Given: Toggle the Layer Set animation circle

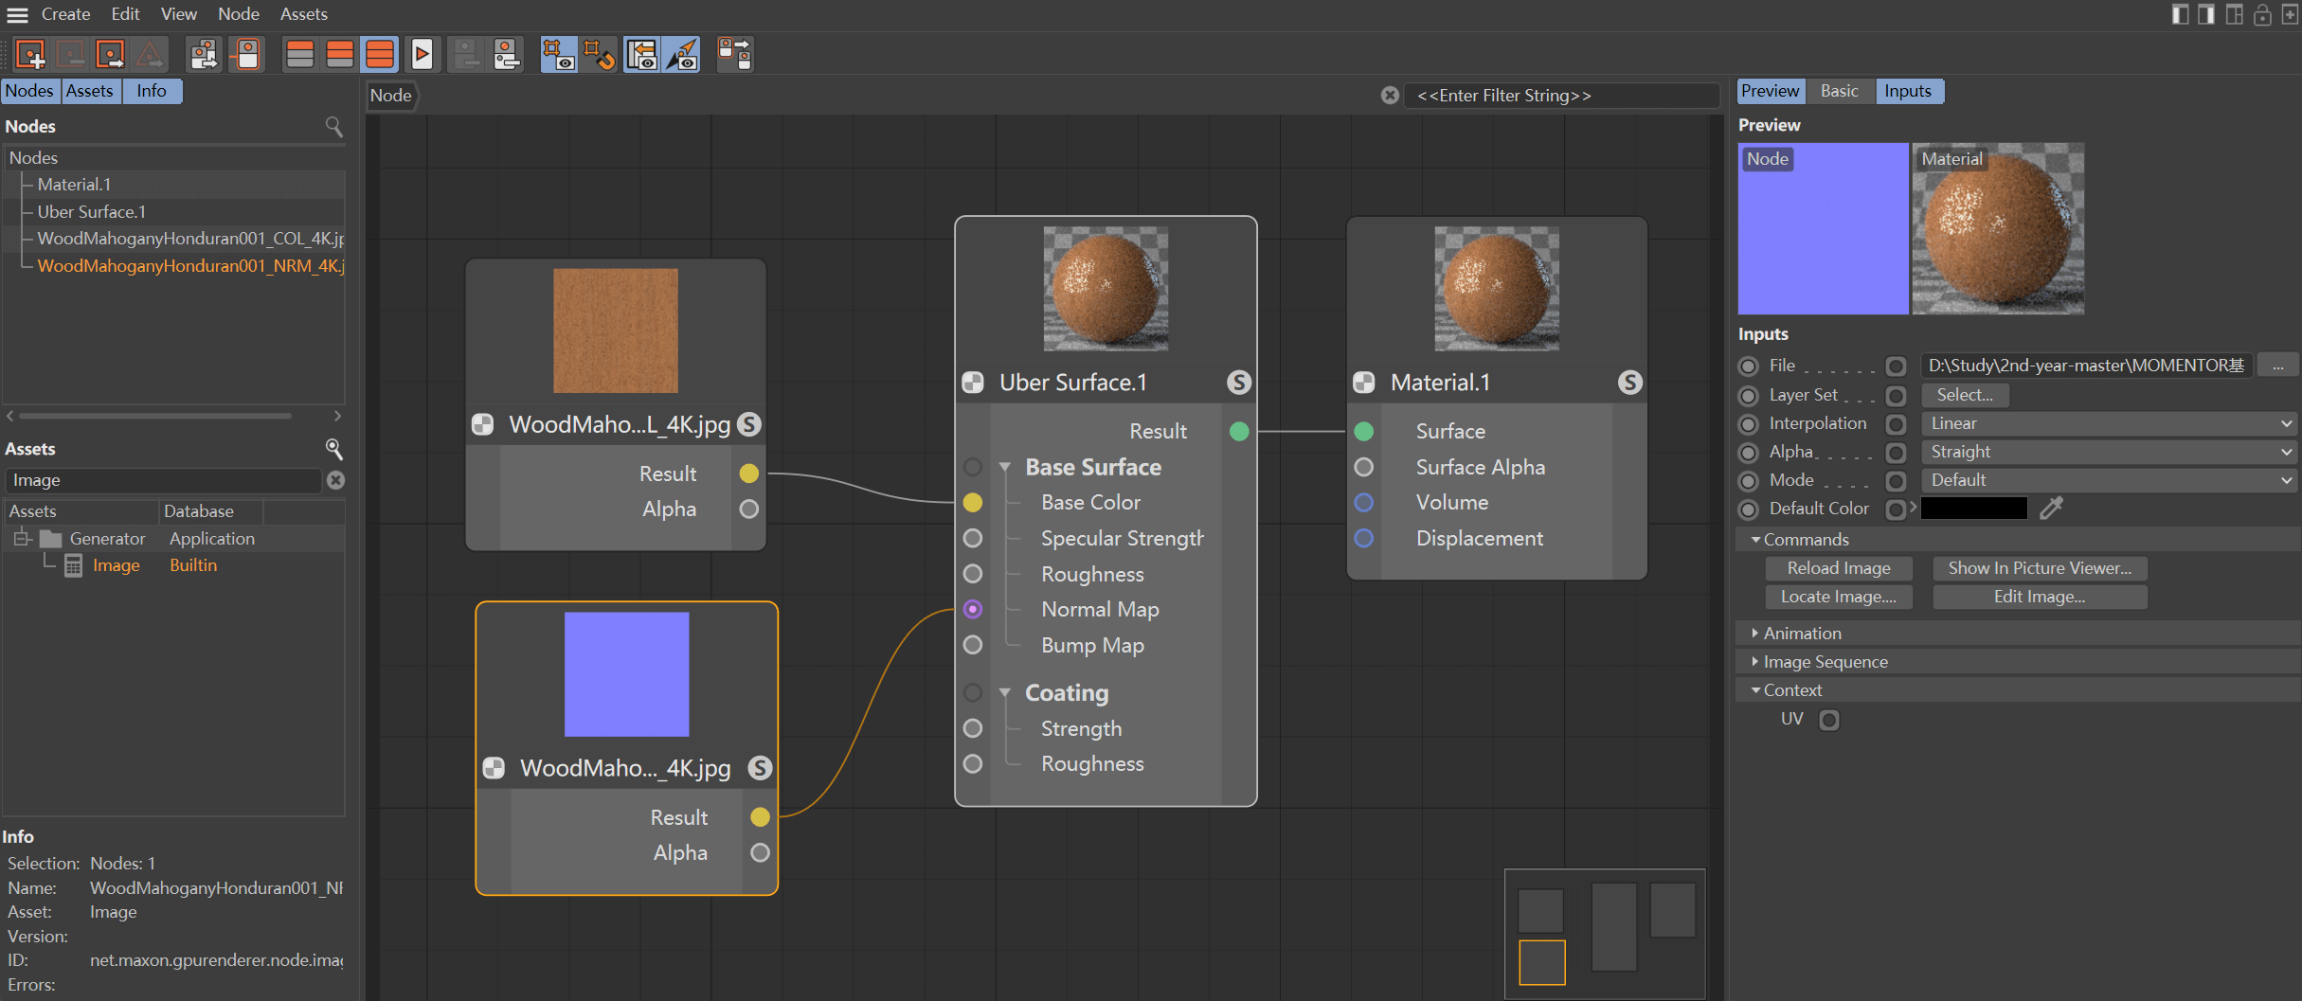Looking at the screenshot, I should tap(1749, 396).
